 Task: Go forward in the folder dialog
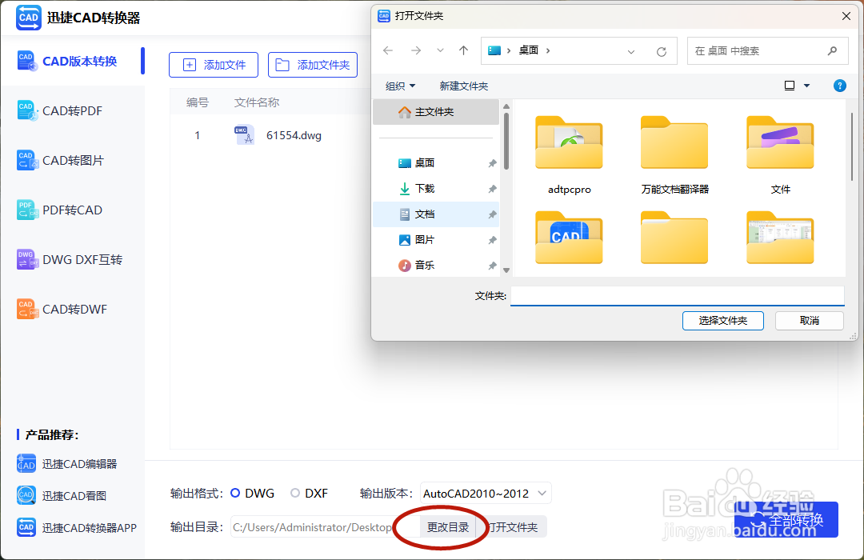tap(416, 50)
